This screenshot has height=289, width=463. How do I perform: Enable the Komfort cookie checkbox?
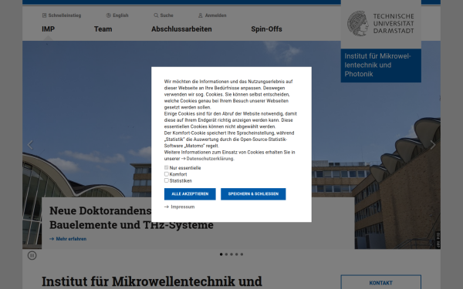(166, 174)
